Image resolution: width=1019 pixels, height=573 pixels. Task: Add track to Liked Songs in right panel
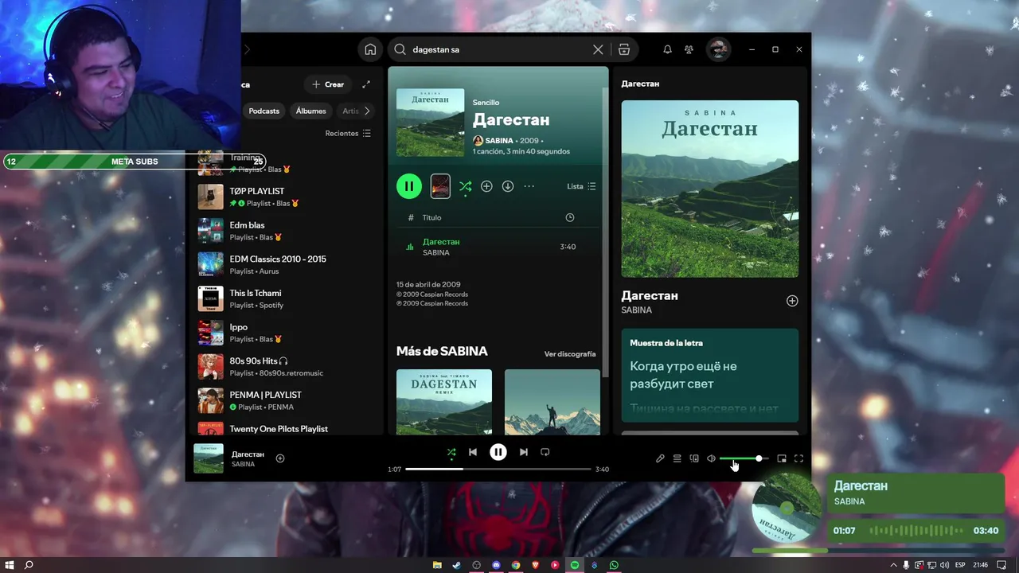pyautogui.click(x=792, y=301)
